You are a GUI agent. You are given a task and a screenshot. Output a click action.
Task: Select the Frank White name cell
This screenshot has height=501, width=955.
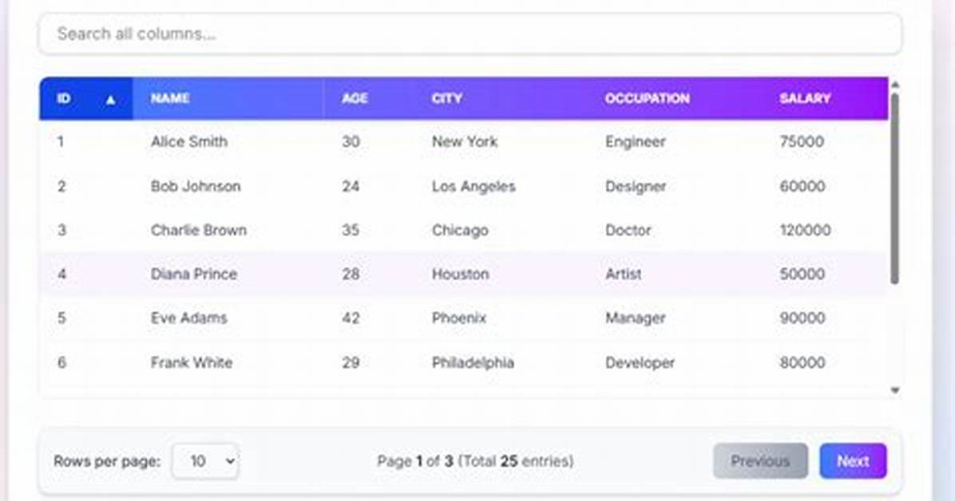click(192, 362)
